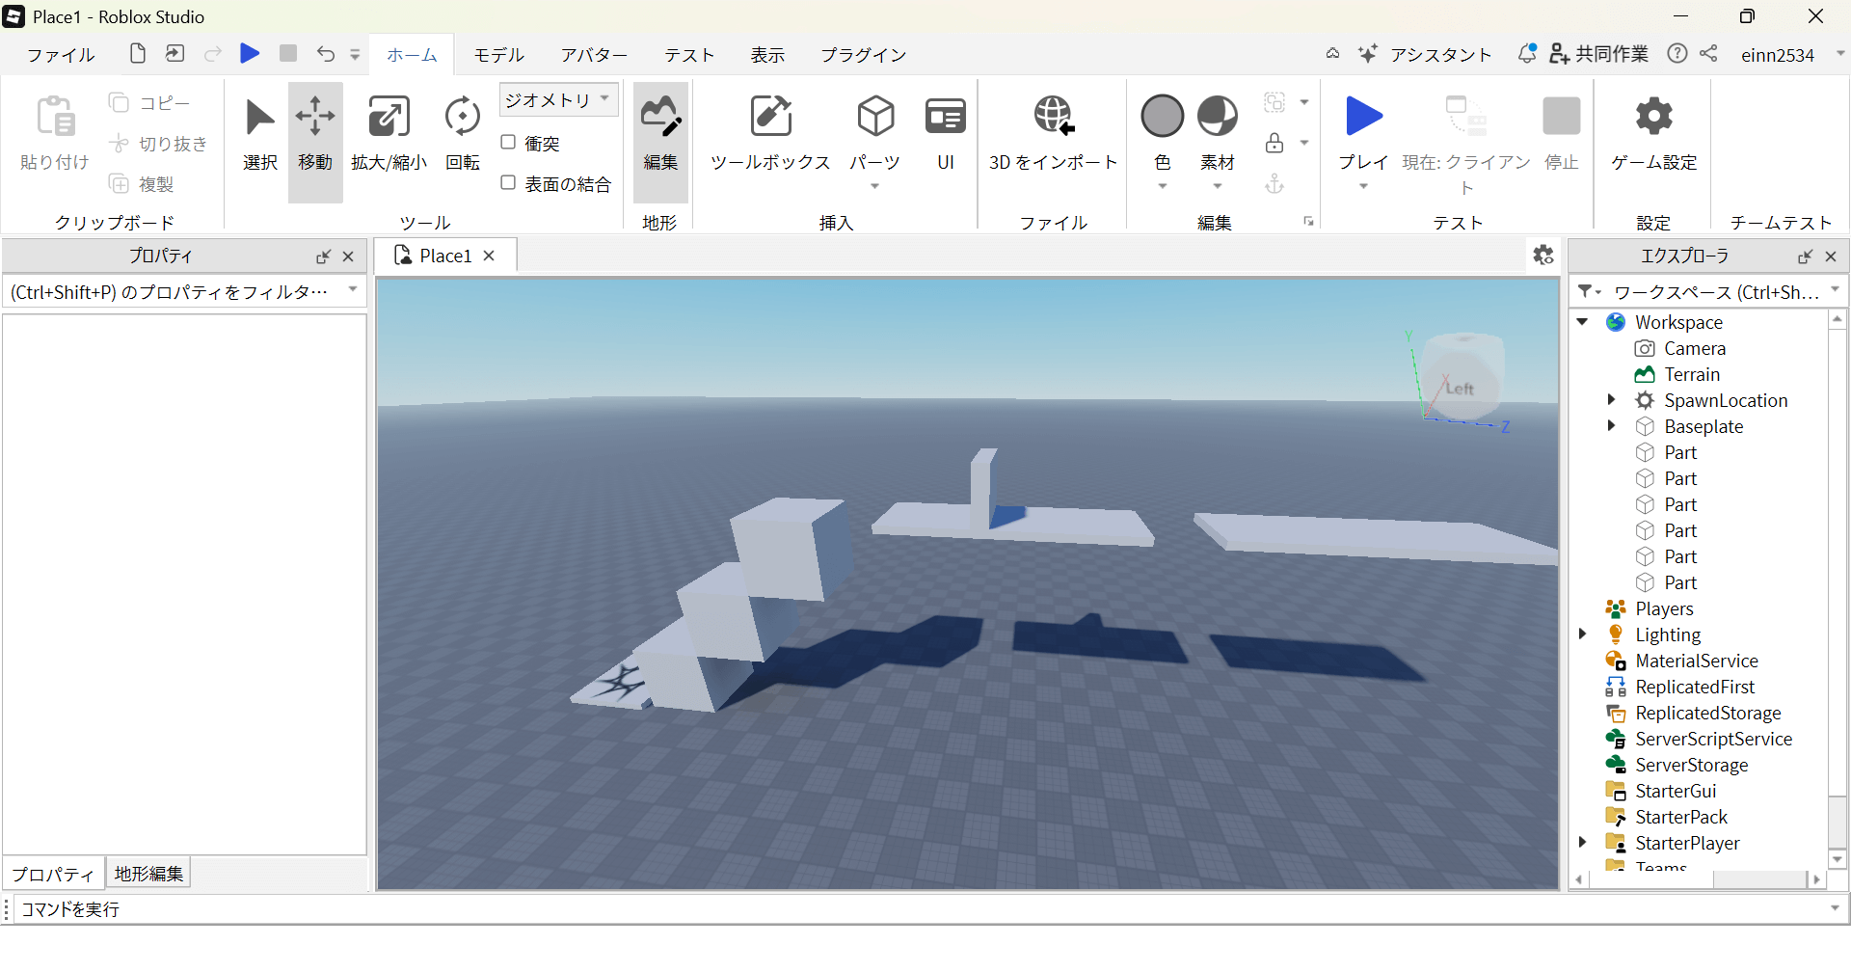Click the Left face of view cube
This screenshot has height=972, width=1851.
1460,388
